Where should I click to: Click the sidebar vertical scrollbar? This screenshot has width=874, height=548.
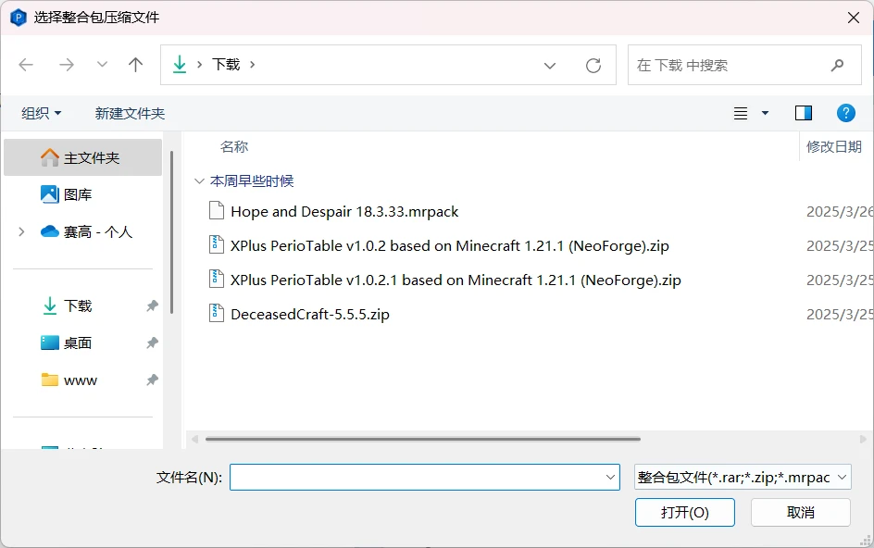171,231
